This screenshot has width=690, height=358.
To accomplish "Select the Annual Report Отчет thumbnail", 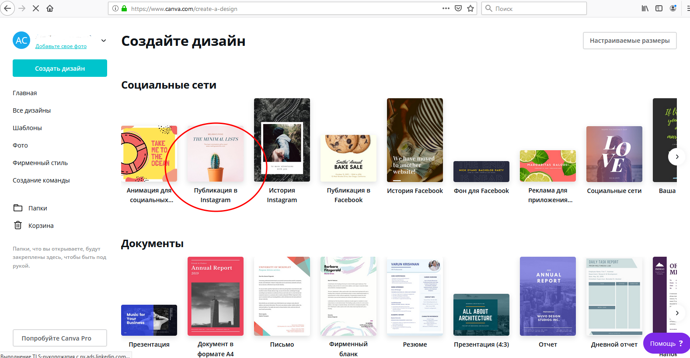I will click(548, 296).
